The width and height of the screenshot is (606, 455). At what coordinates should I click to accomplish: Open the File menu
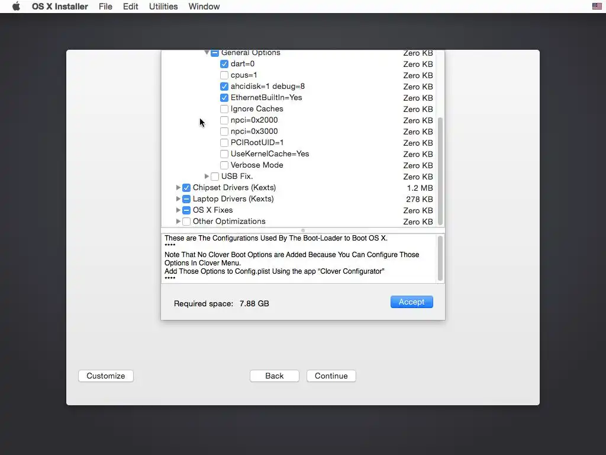pyautogui.click(x=105, y=7)
